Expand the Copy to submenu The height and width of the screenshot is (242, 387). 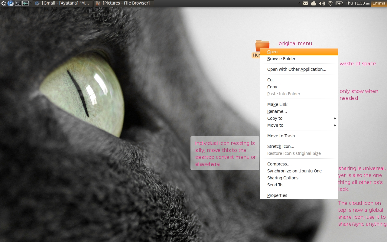(x=275, y=118)
